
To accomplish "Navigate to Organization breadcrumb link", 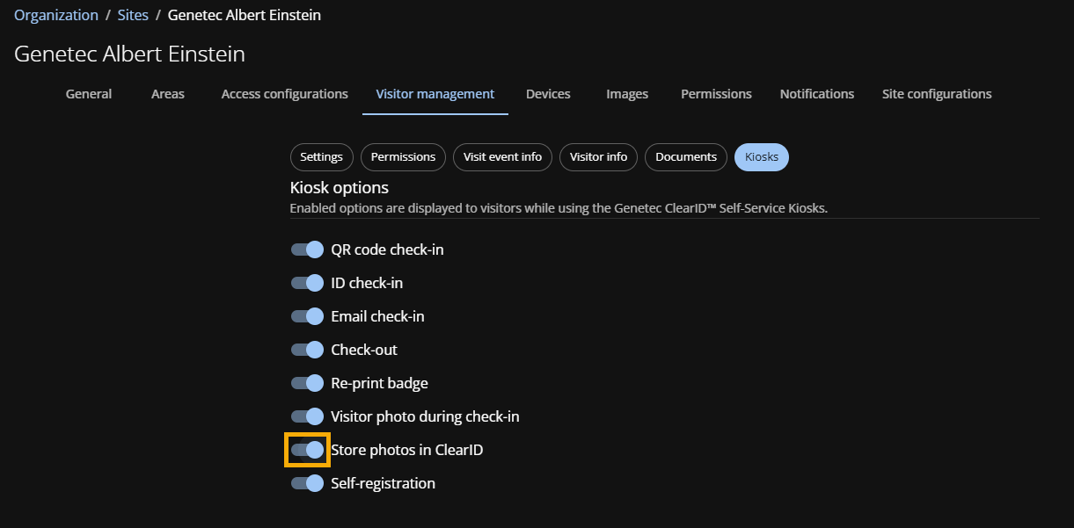I will click(56, 16).
